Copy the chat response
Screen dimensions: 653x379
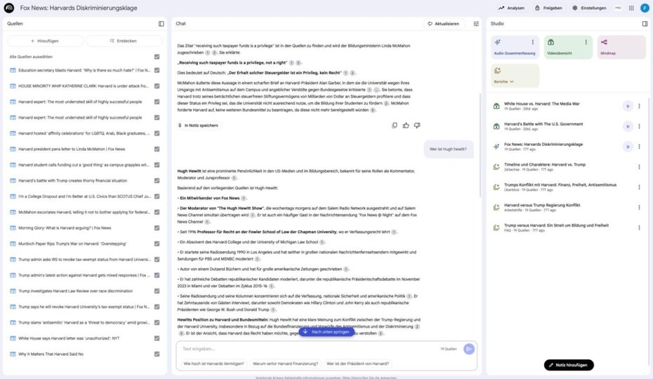[x=395, y=126]
